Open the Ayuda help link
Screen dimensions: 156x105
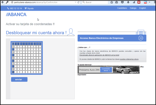point(30,9)
